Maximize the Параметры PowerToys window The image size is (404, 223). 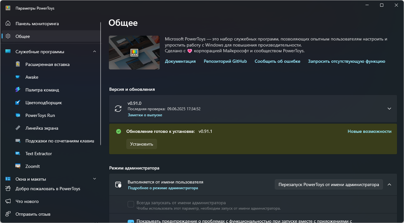pos(382,5)
